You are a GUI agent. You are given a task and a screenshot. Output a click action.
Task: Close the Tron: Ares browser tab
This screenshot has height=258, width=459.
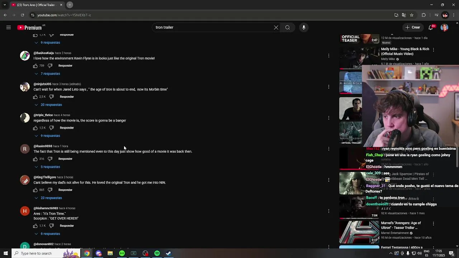tap(61, 5)
